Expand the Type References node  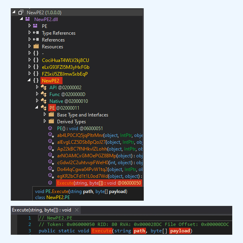tap(29, 33)
